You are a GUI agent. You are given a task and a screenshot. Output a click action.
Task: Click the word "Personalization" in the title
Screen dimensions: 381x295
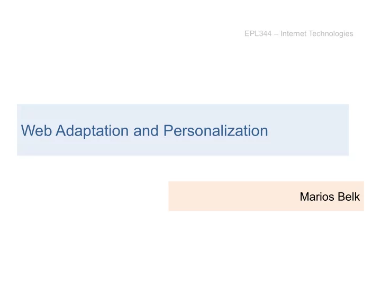point(216,131)
